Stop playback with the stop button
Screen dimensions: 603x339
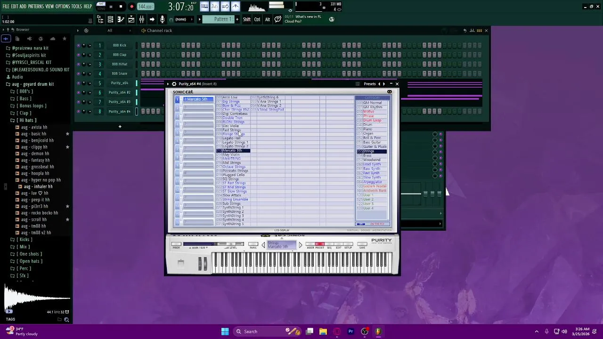pos(121,7)
